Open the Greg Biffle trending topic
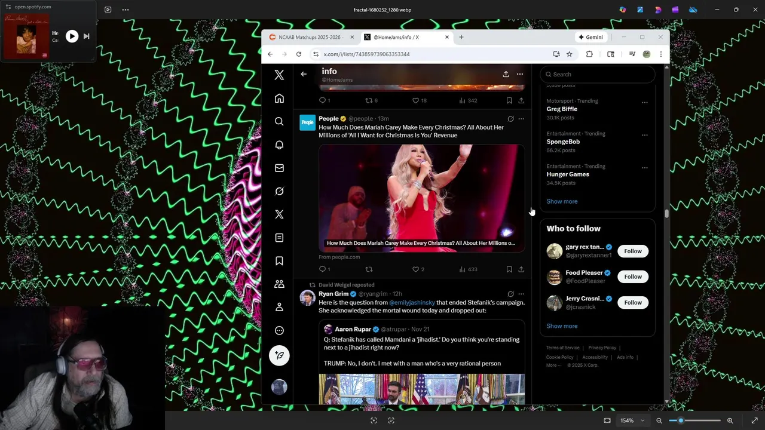 562,109
